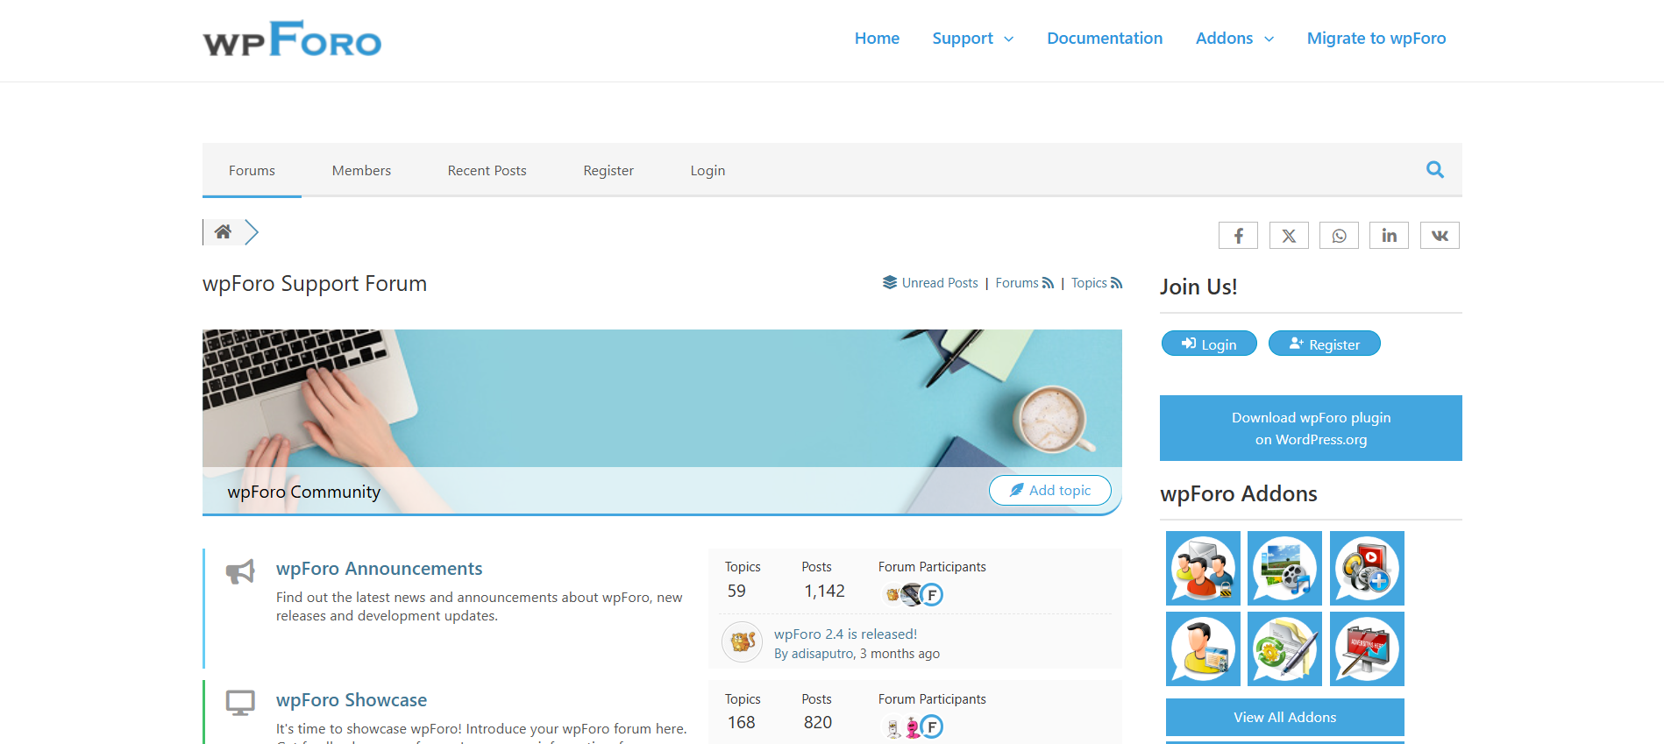Image resolution: width=1664 pixels, height=744 pixels.
Task: Click the Announcements topics count 59
Action: click(x=736, y=592)
